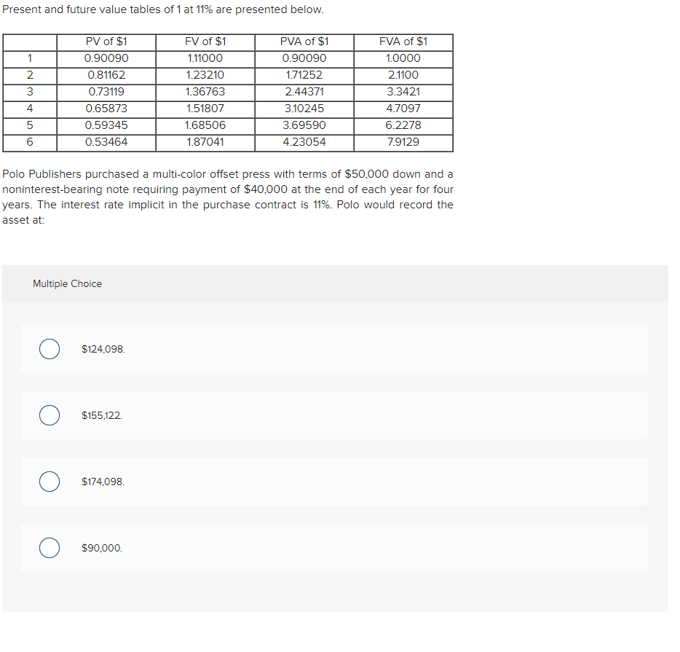Click the FVA of $1 column header
The width and height of the screenshot is (680, 652).
[403, 42]
